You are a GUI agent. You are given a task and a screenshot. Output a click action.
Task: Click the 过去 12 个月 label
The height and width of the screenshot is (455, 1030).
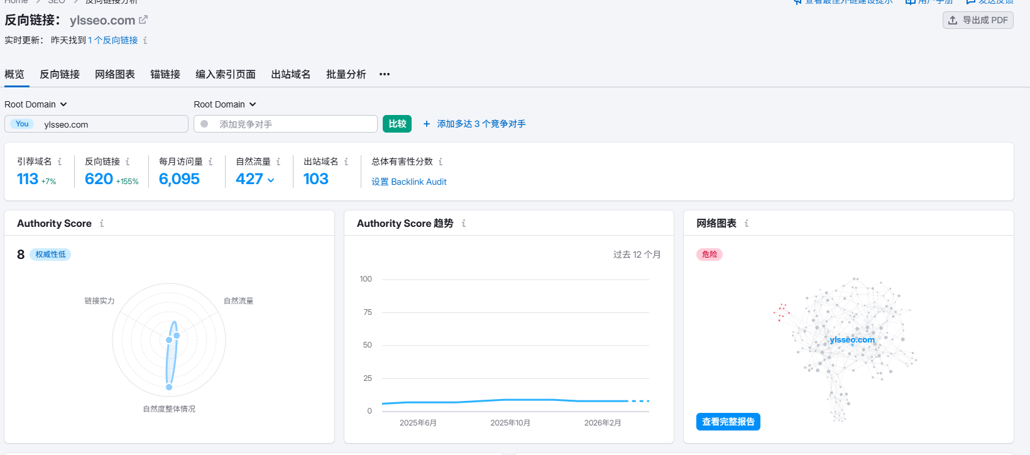coord(637,255)
